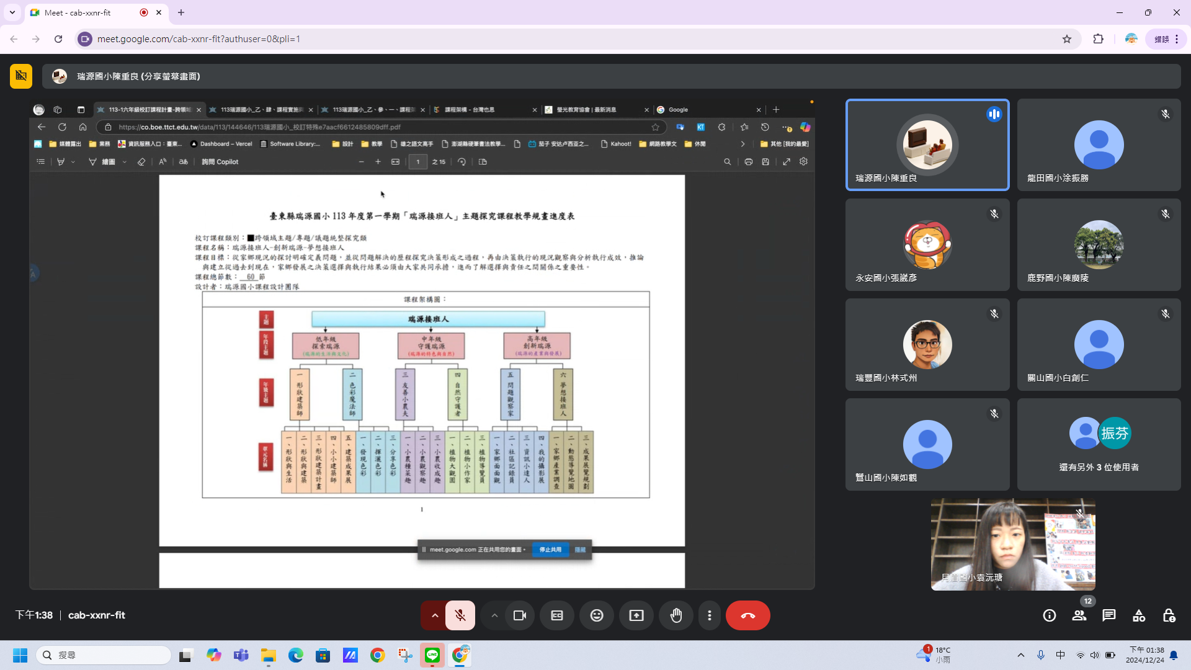The image size is (1191, 670).
Task: Click zoom-out minus in shared PDF toolbar
Action: [361, 162]
